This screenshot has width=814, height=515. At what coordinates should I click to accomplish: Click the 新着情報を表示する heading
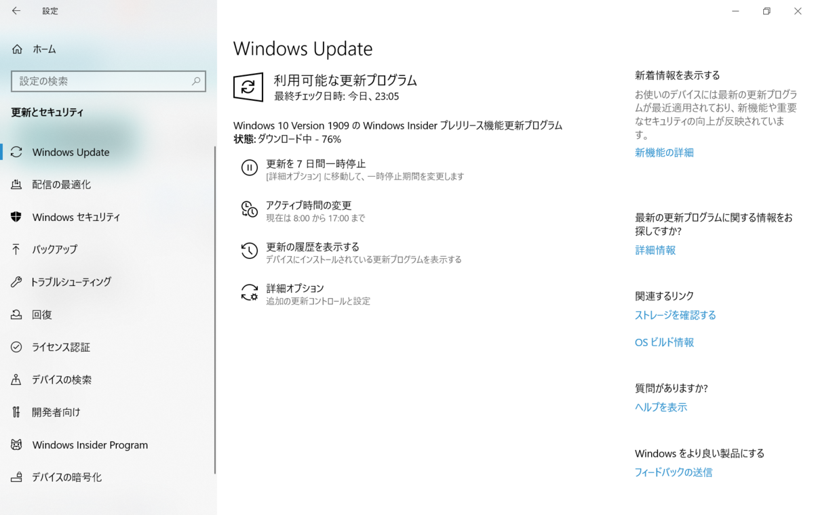tap(678, 75)
